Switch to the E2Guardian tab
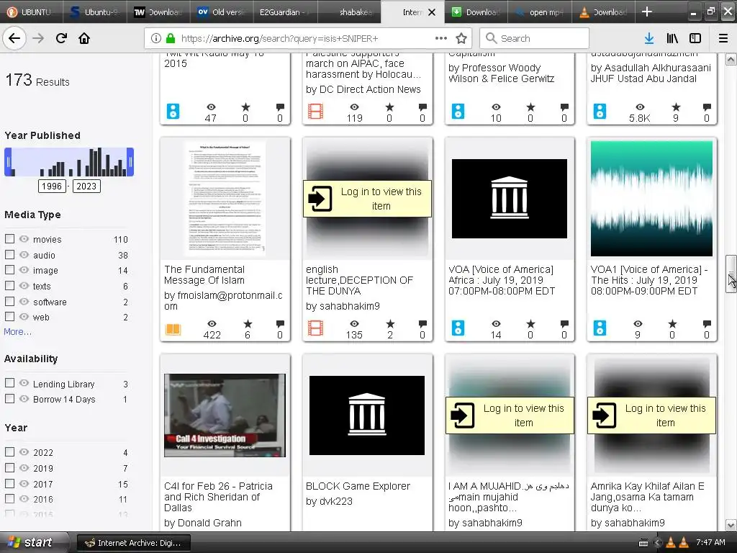This screenshot has height=553, width=737. 285,12
